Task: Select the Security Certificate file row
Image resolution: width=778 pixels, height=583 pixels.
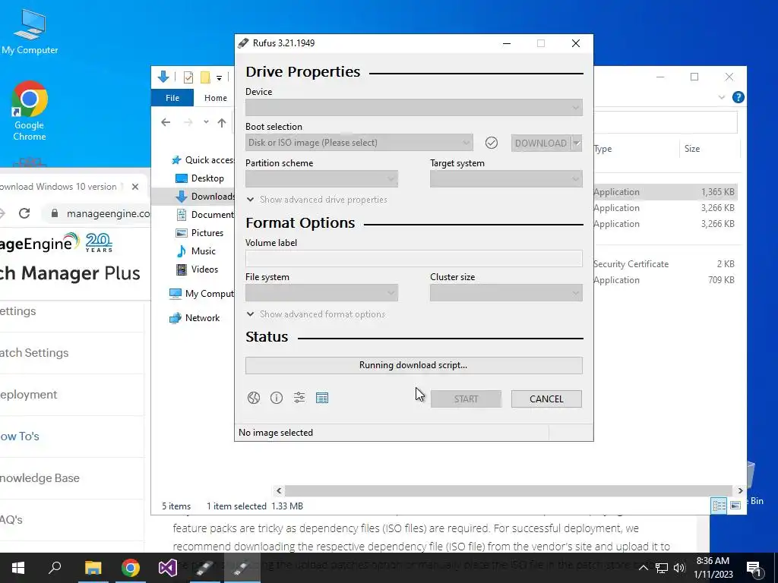Action: 666,263
